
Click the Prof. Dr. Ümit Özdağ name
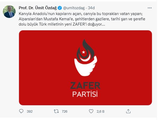tap(38, 8)
